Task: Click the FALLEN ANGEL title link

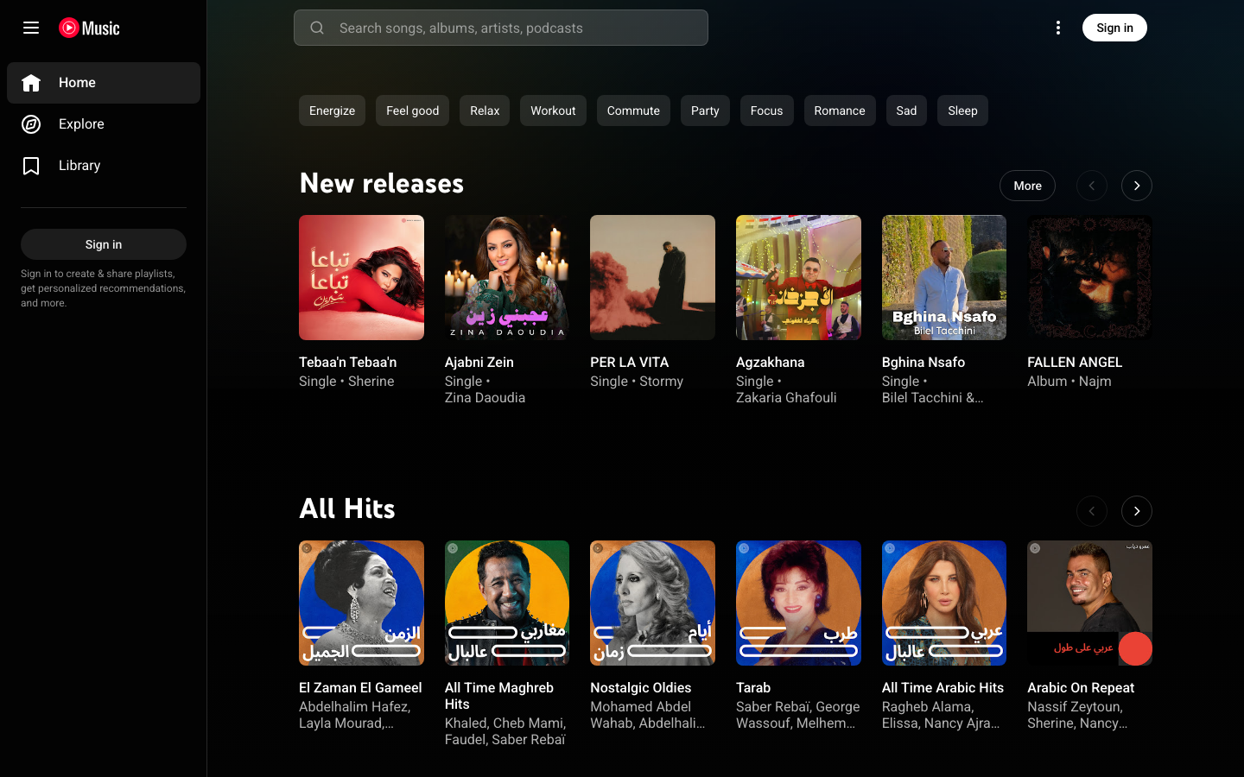Action: point(1075,362)
